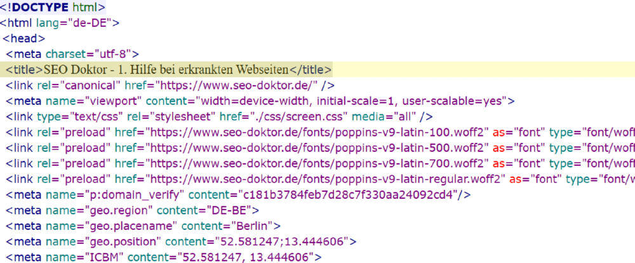
Task: Click the geo.position coordinates value
Action: [x=285, y=241]
